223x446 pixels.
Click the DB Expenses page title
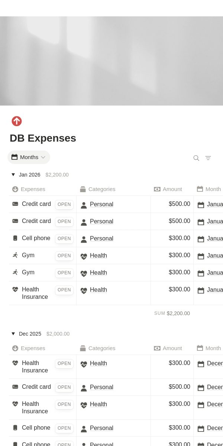(x=43, y=138)
